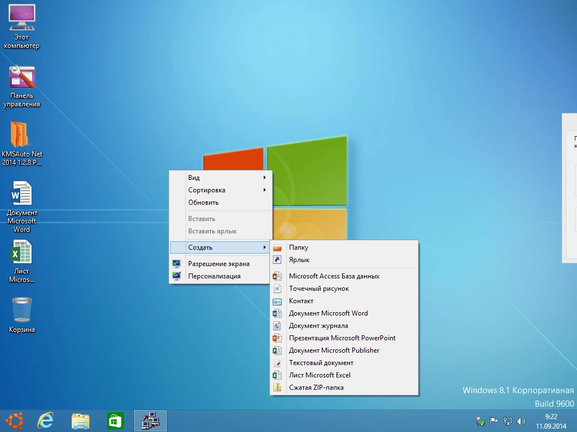
Task: Click the Документ журнала icon
Action: click(x=277, y=326)
